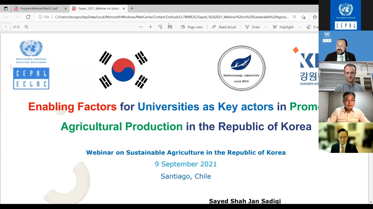Expand the Highlight color dropdown arrow
Screen dimensions: 373x209
point(299,27)
